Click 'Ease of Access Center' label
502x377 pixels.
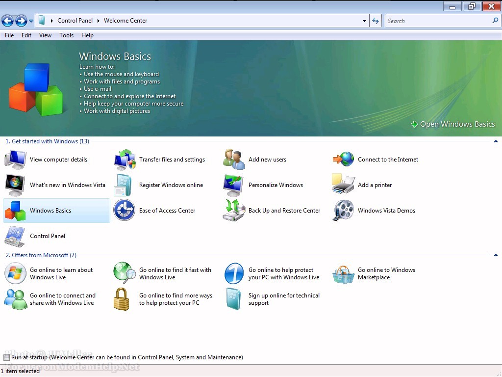pyautogui.click(x=167, y=211)
